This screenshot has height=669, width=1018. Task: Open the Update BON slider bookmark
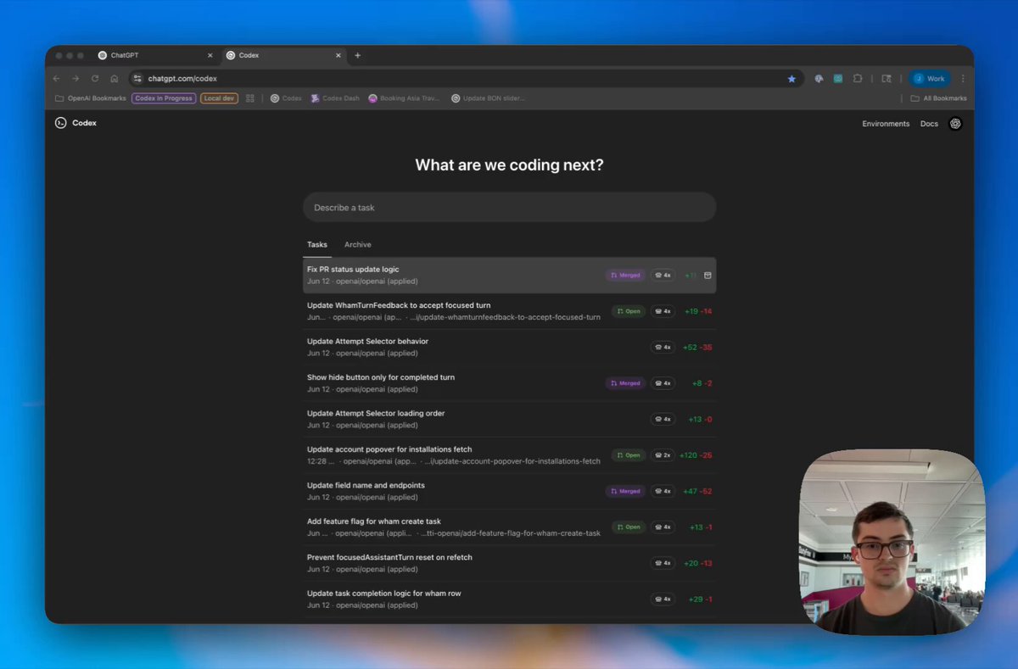pyautogui.click(x=488, y=98)
